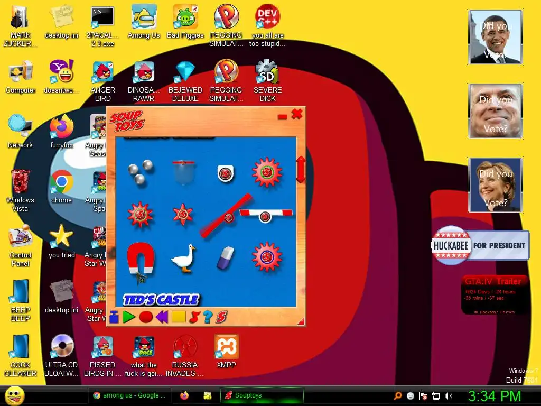The width and height of the screenshot is (541, 406).
Task: Click the 3:34 PM taskbar clock
Action: pyautogui.click(x=494, y=396)
